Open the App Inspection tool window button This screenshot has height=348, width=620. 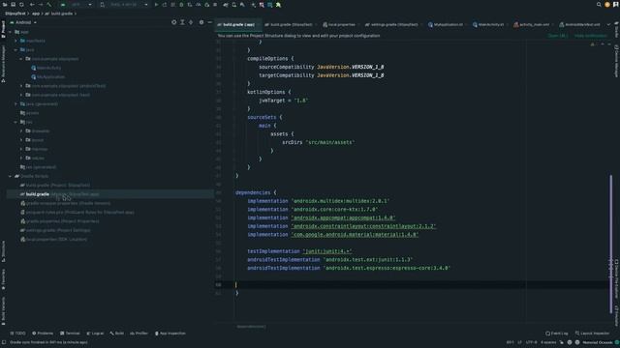[x=170, y=333]
